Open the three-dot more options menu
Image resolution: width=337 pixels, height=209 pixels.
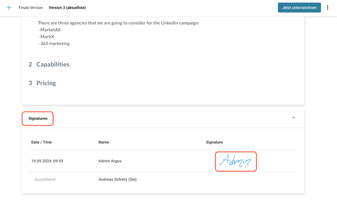[328, 8]
